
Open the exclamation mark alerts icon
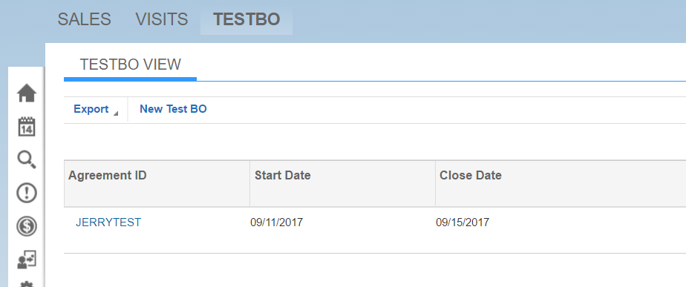pos(27,193)
